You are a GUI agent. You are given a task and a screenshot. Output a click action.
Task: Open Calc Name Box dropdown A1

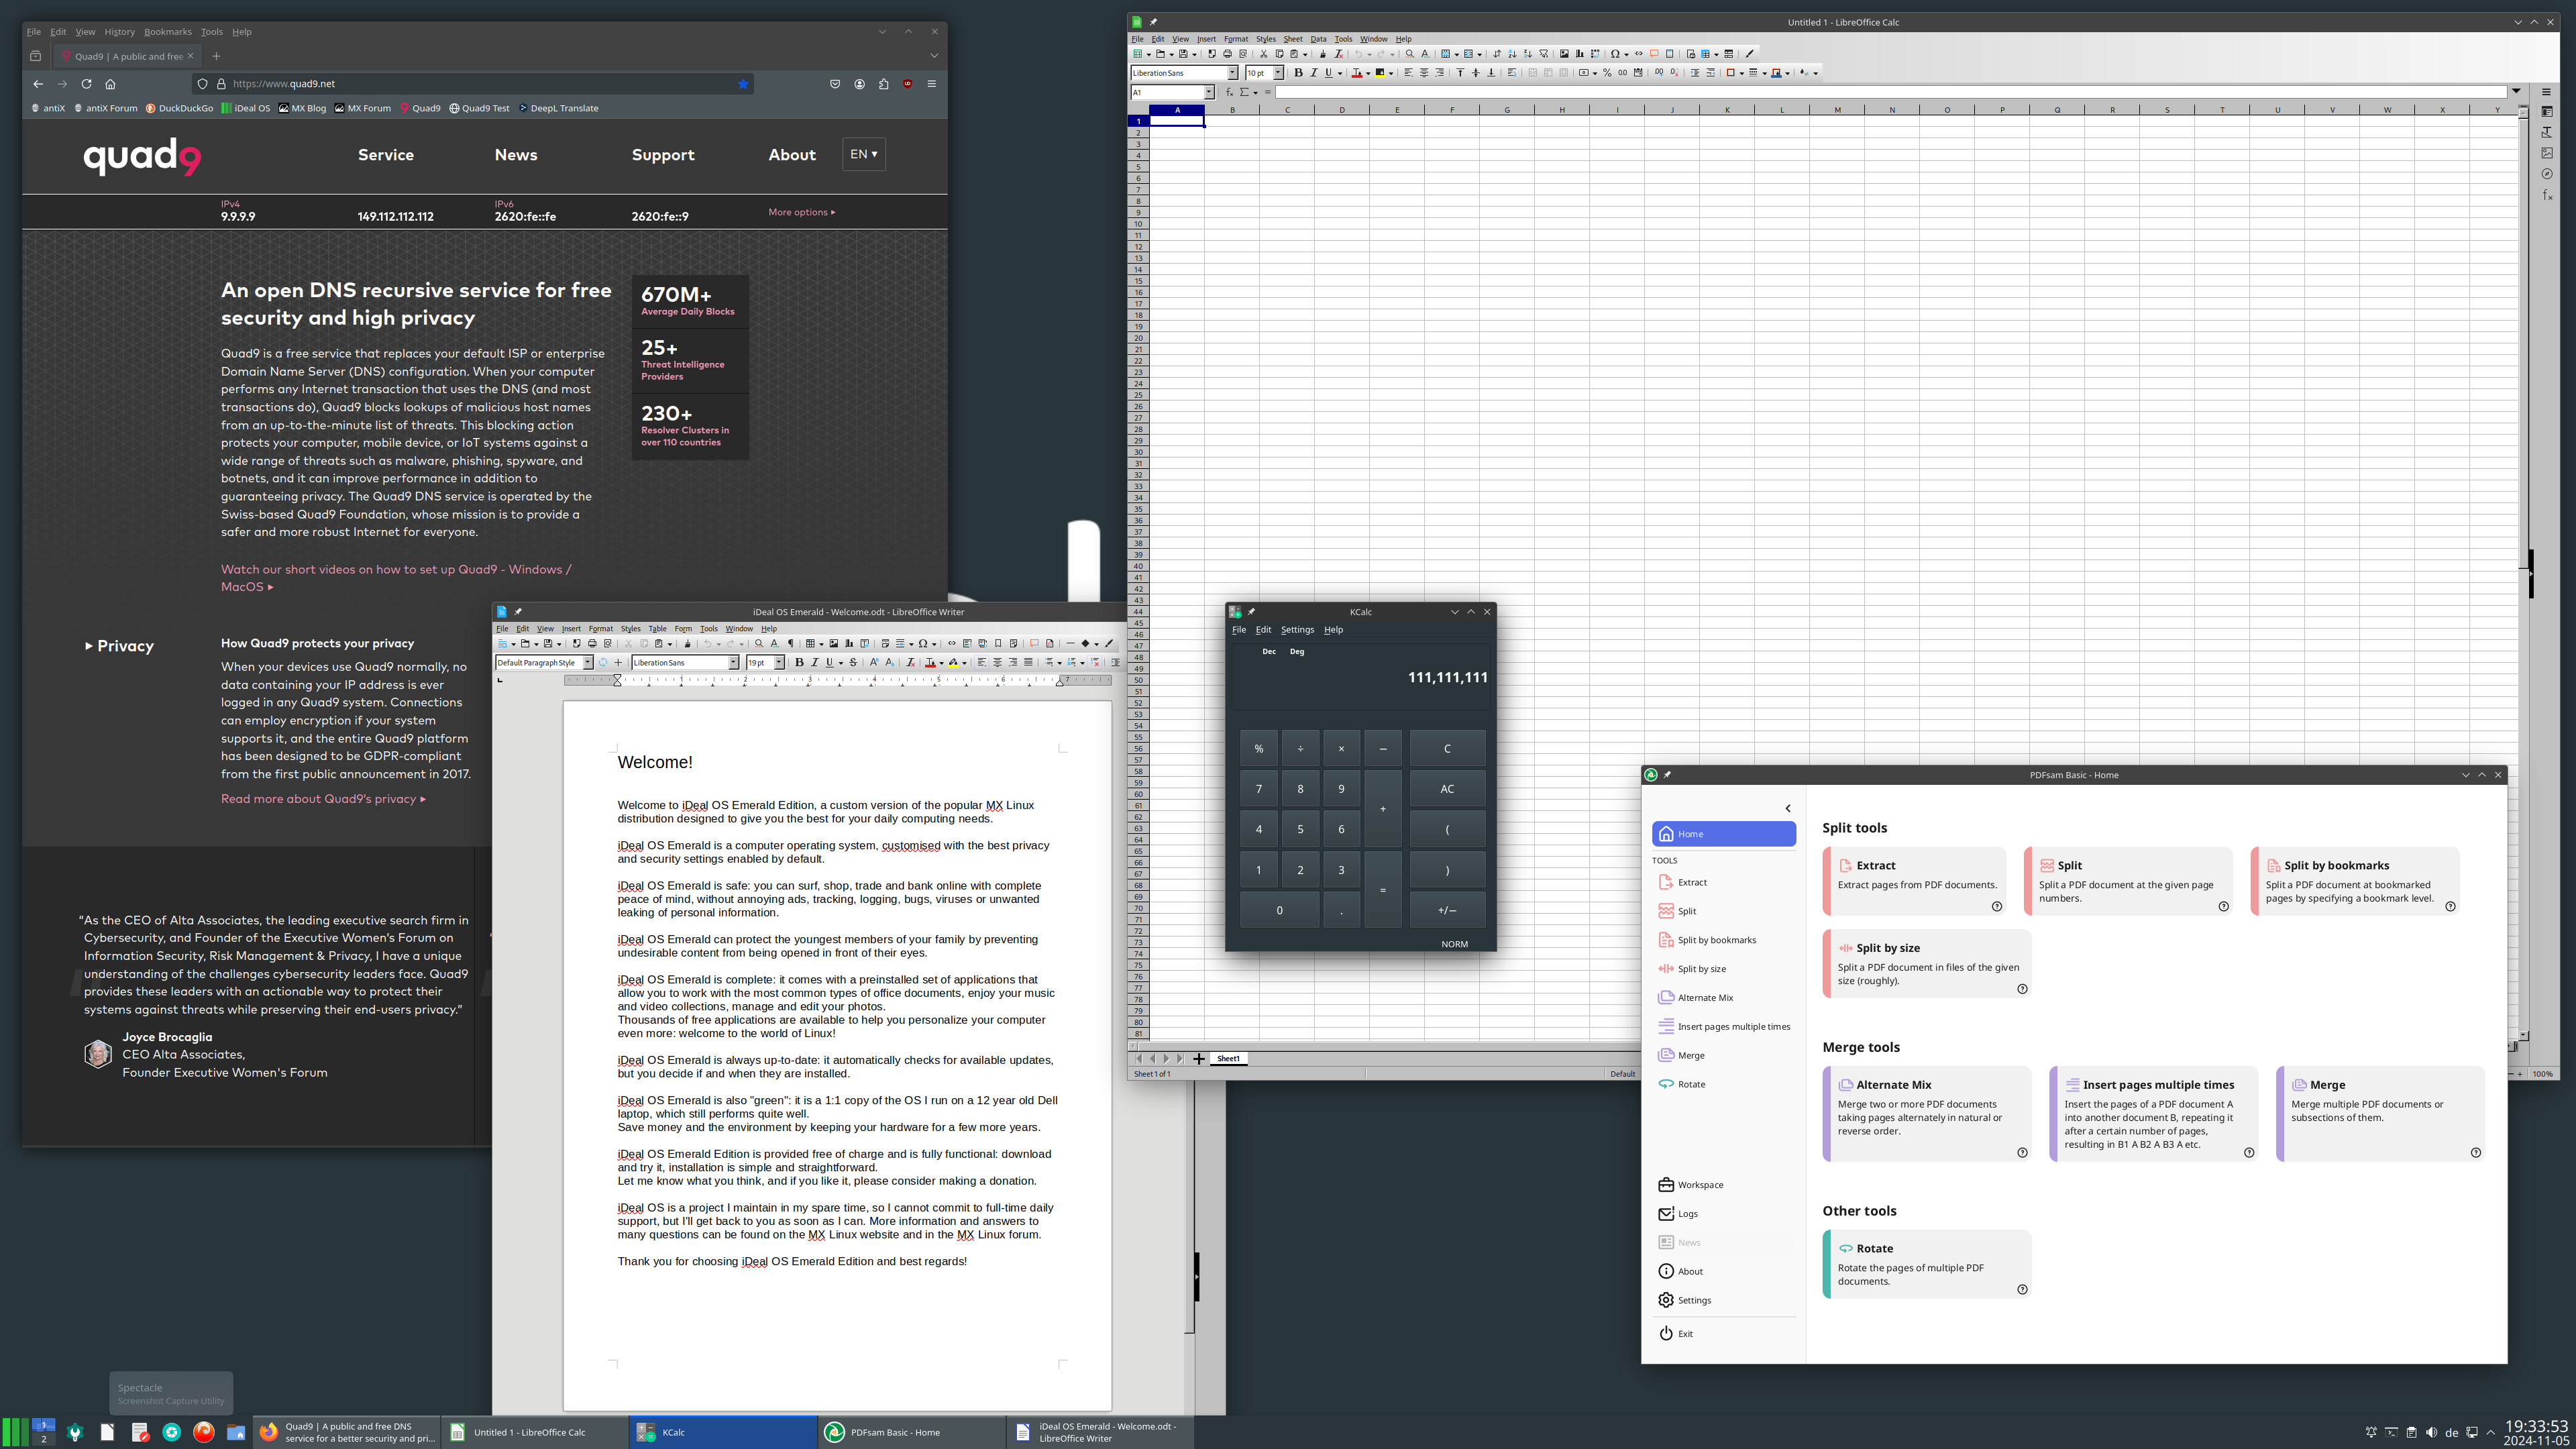pyautogui.click(x=1209, y=92)
